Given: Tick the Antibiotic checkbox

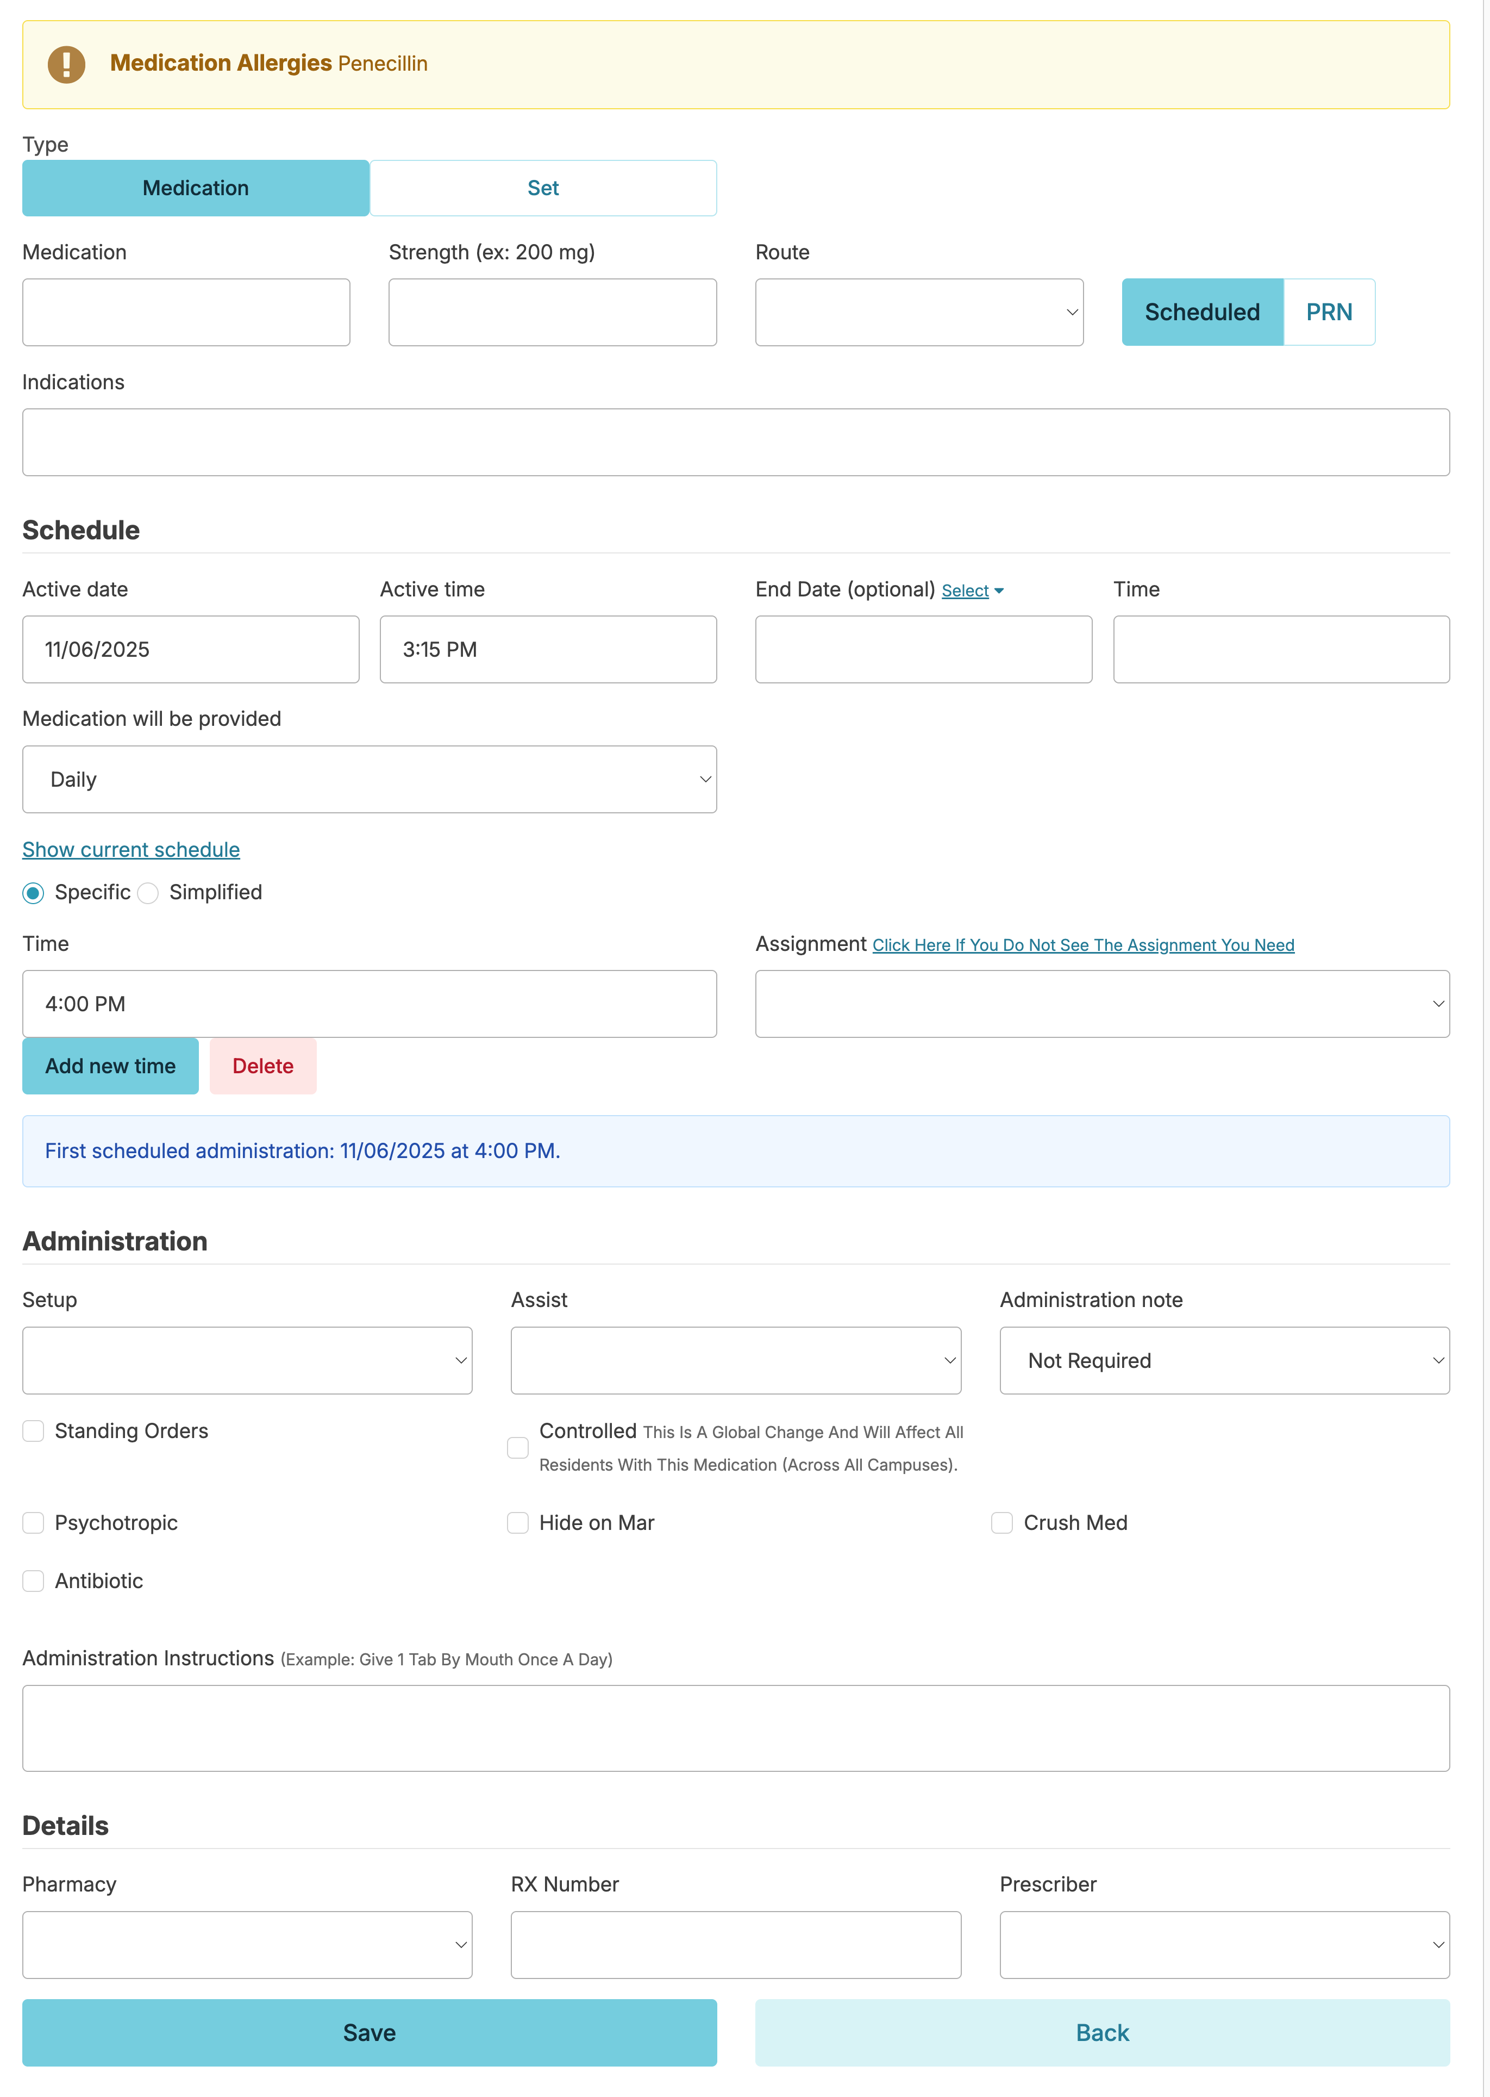Looking at the screenshot, I should click(34, 1580).
